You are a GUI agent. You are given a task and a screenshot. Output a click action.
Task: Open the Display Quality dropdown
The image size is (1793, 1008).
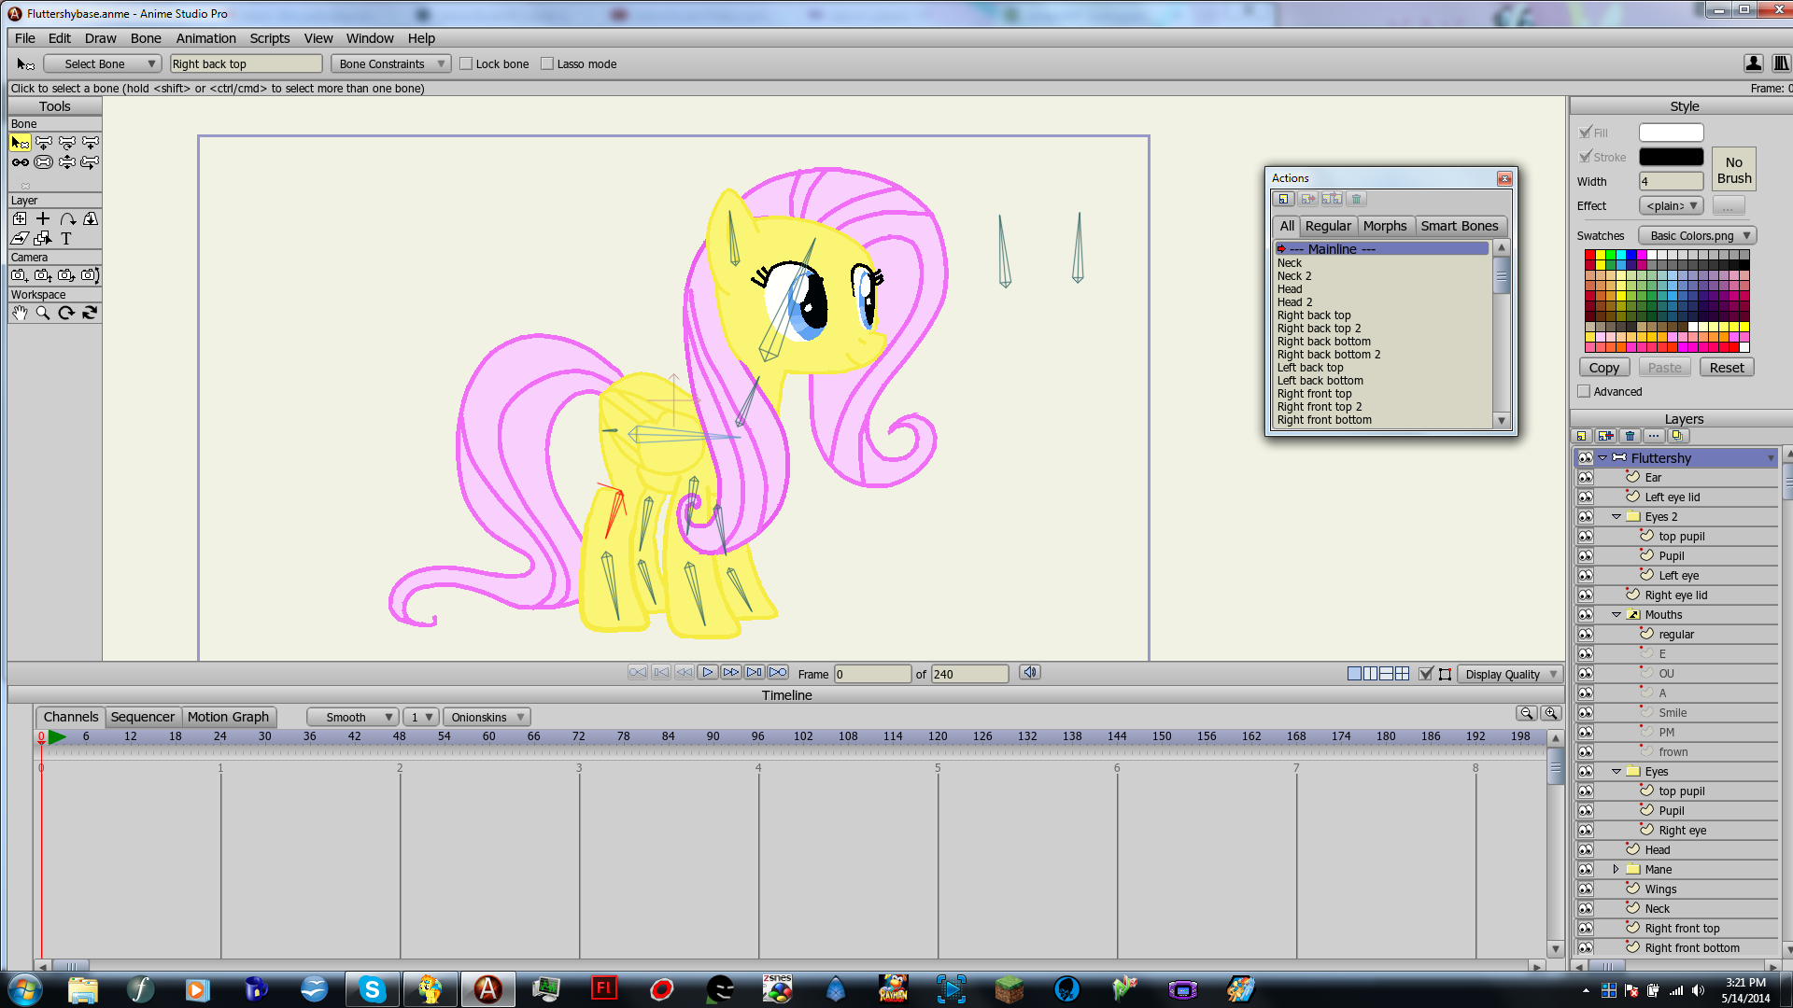point(1509,675)
